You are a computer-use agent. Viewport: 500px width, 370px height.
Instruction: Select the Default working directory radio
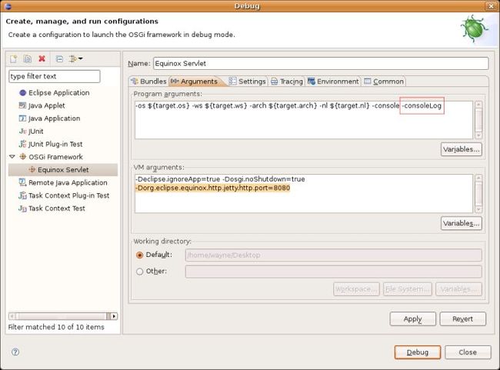(139, 255)
